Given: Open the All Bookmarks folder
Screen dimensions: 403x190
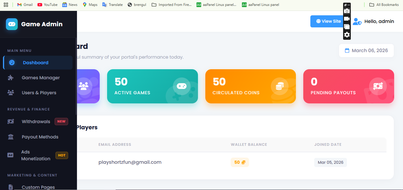Looking at the screenshot, I should point(384,5).
